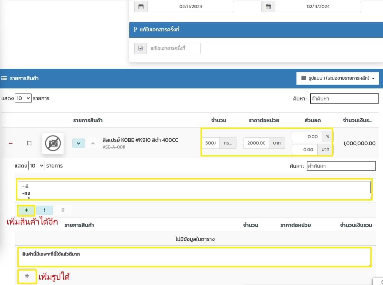Click the unit price field showing 2000.00
This screenshot has width=383, height=285.
(x=256, y=143)
